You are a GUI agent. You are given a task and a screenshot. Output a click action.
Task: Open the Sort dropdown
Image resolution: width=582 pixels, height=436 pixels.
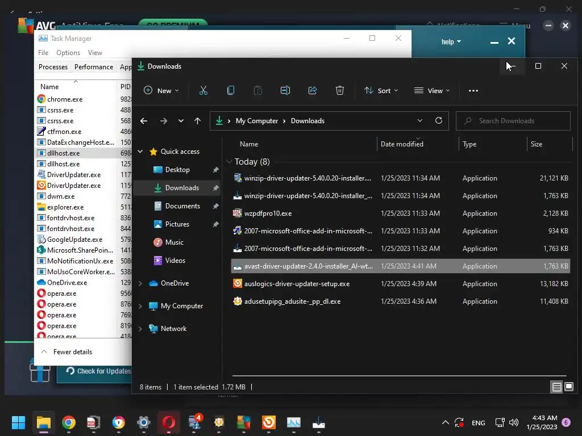(x=381, y=90)
